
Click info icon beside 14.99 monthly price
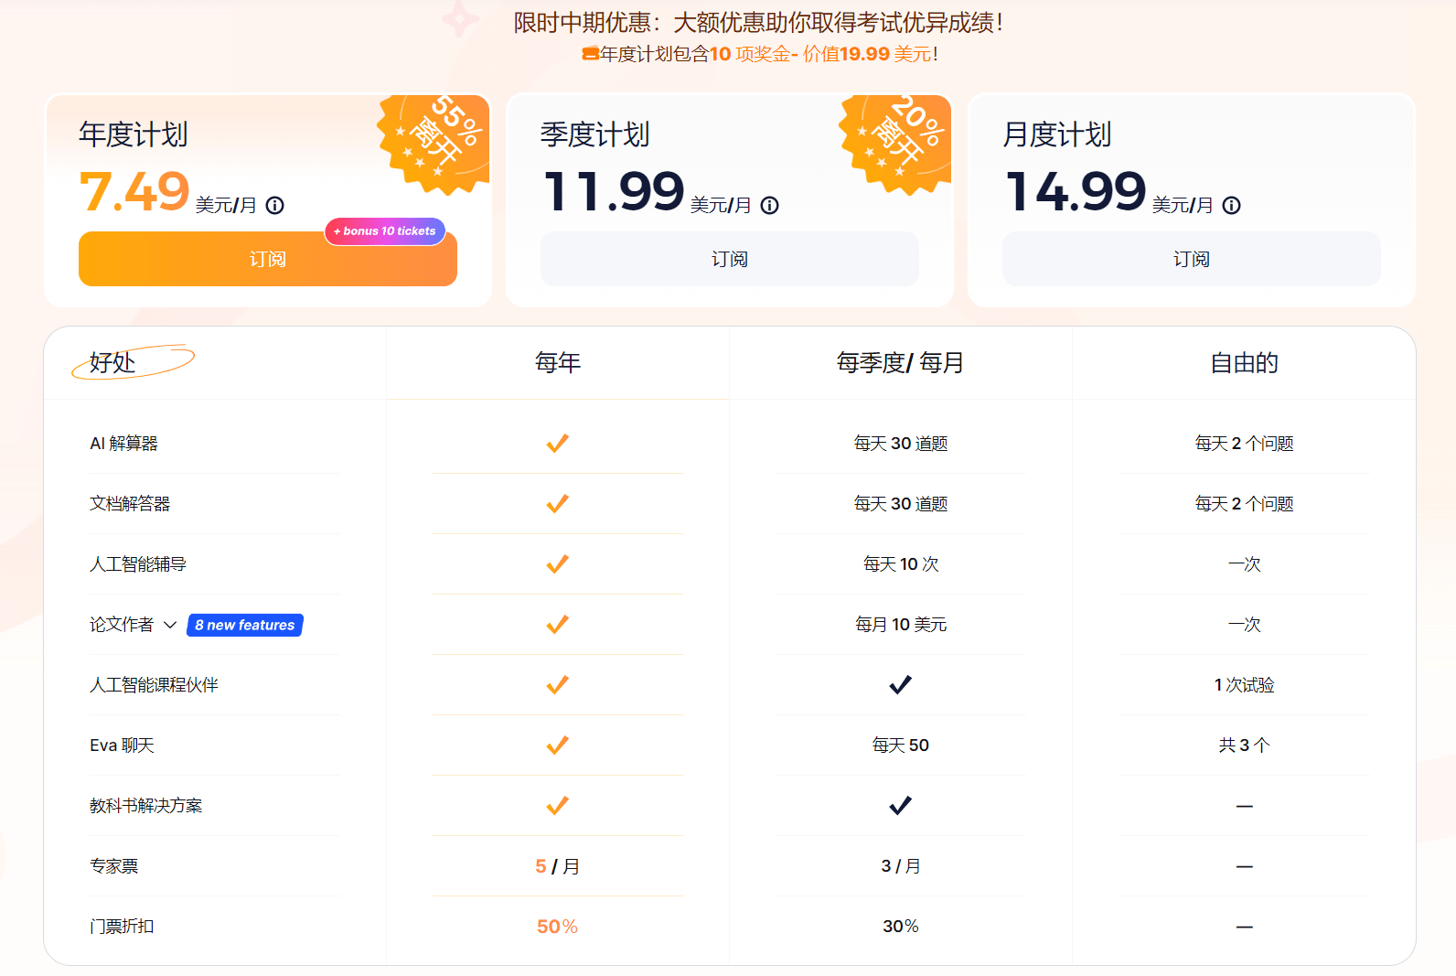pyautogui.click(x=1232, y=206)
